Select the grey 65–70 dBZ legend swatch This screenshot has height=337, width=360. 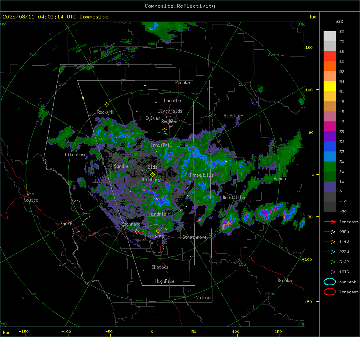[330, 46]
